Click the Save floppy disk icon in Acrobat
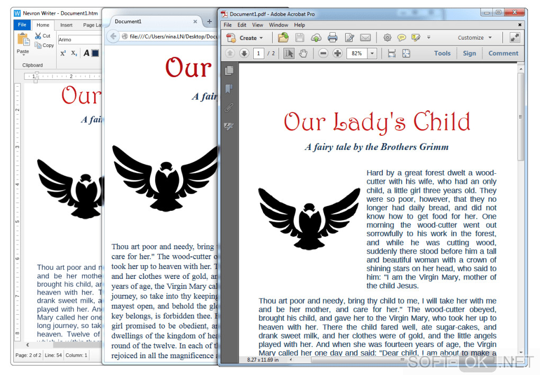 (300, 37)
